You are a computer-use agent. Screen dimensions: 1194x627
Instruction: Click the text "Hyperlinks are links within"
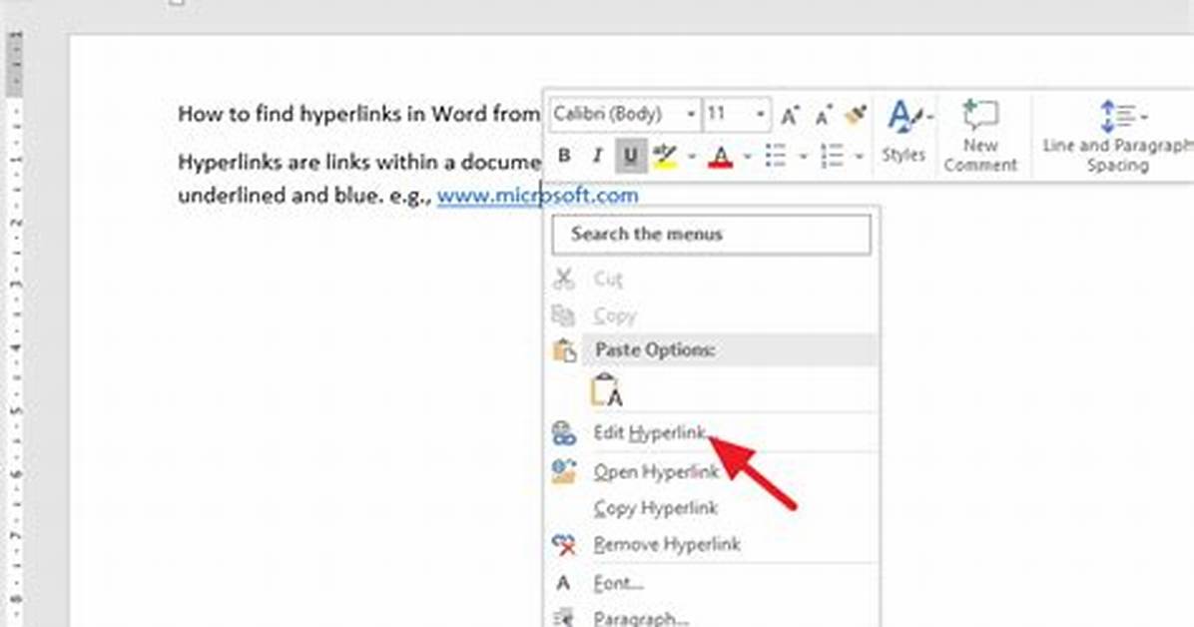(x=305, y=163)
